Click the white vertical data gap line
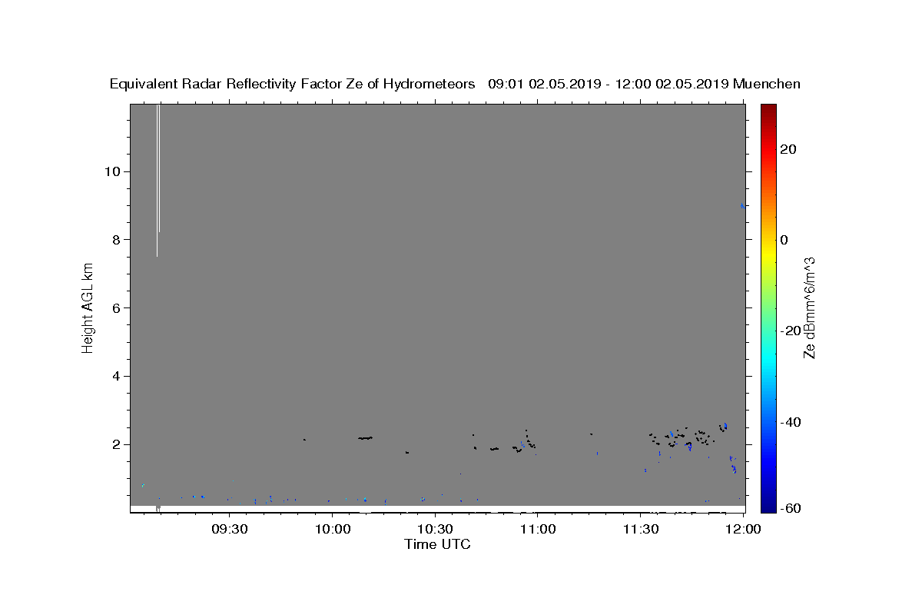 pos(158,180)
